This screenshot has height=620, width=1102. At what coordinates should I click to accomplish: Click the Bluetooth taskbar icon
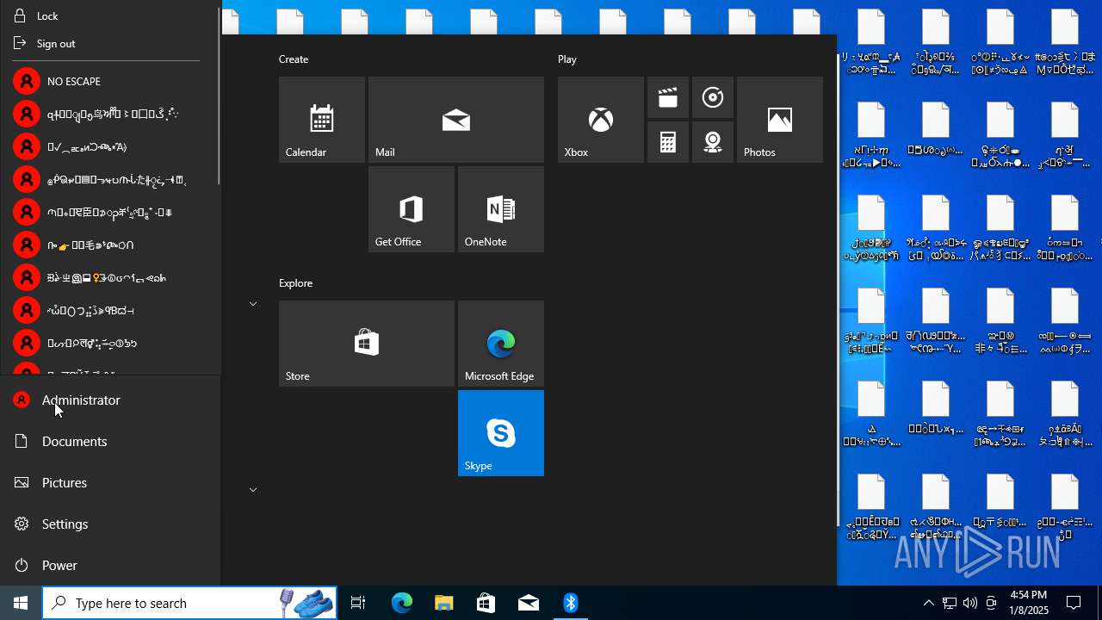tap(571, 603)
